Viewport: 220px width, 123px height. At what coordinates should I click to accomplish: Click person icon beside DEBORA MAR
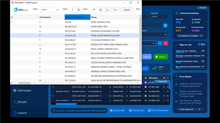click(110, 91)
